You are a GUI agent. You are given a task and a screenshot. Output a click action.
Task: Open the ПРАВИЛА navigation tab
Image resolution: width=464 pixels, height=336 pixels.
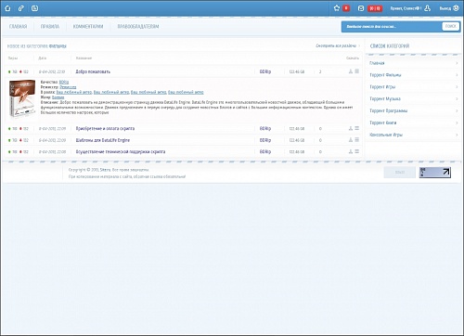pos(50,27)
